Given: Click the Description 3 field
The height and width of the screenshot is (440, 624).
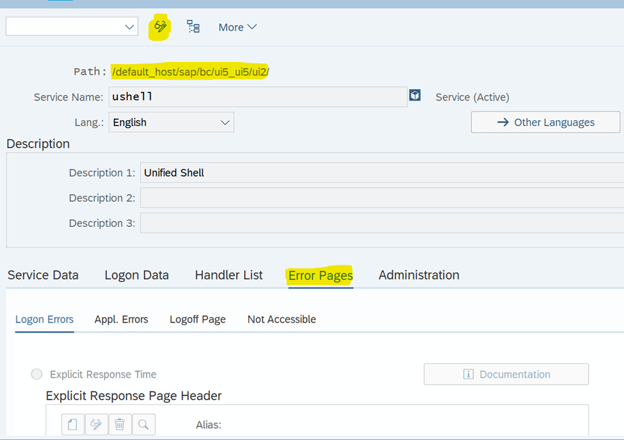Looking at the screenshot, I should coord(382,223).
